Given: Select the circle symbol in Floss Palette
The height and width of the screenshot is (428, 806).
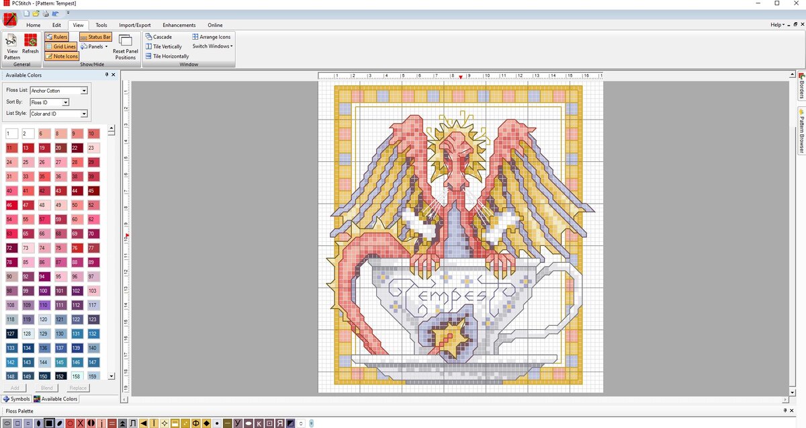Looking at the screenshot, I should [70, 423].
